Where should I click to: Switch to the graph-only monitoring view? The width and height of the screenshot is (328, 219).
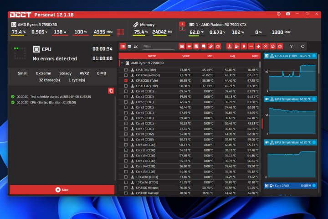tap(136, 47)
